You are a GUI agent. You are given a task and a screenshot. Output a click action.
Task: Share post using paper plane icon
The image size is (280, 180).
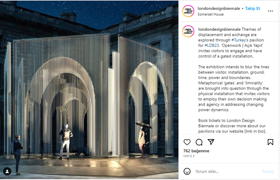tap(211, 142)
